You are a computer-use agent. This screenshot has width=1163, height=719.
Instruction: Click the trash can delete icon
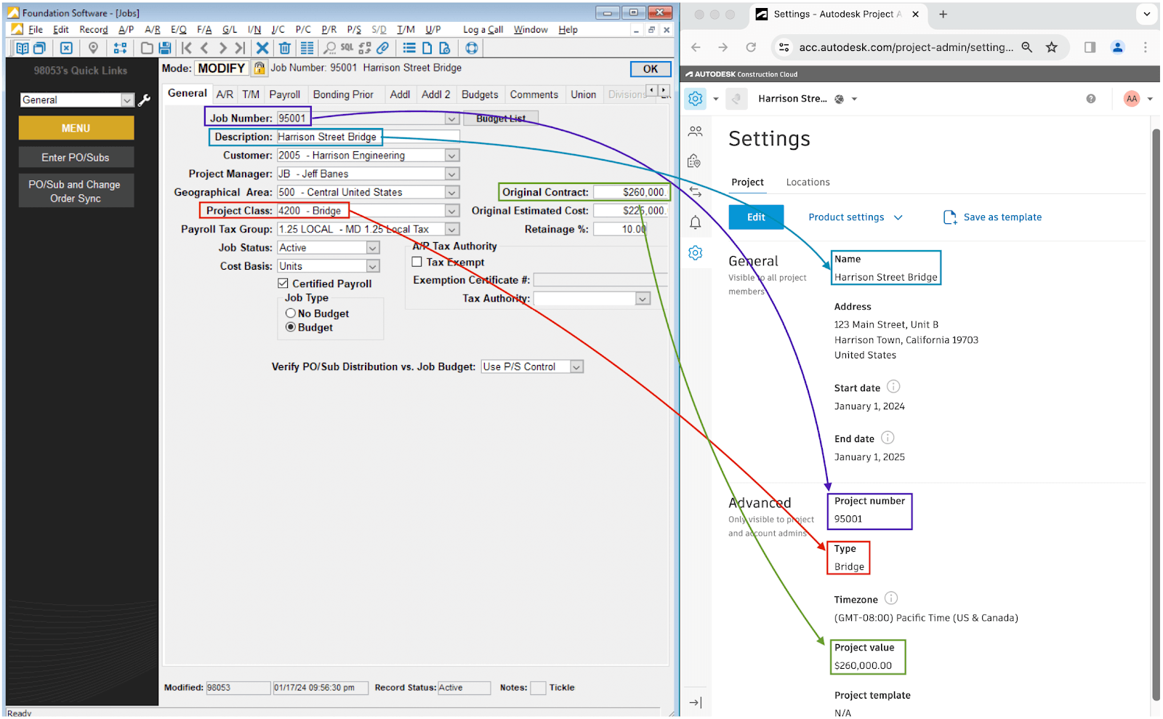(x=285, y=48)
